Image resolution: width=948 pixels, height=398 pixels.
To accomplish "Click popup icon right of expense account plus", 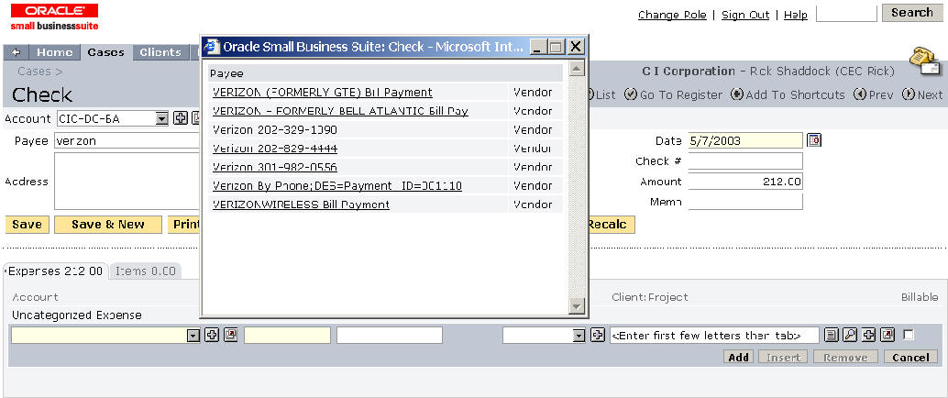I will pyautogui.click(x=230, y=335).
